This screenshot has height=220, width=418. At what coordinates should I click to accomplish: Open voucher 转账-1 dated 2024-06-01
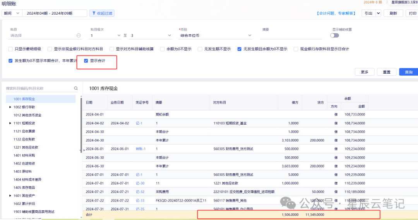[140, 149]
